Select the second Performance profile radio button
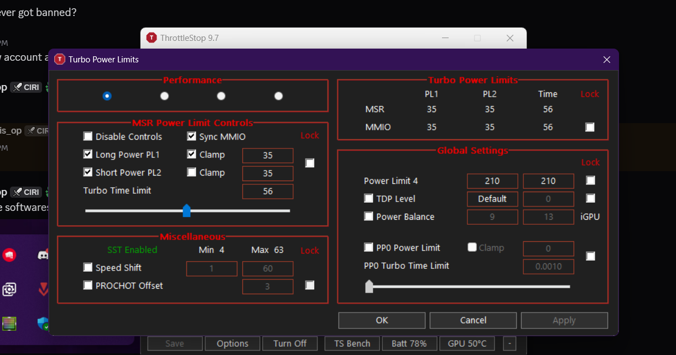676x355 pixels. pos(164,96)
